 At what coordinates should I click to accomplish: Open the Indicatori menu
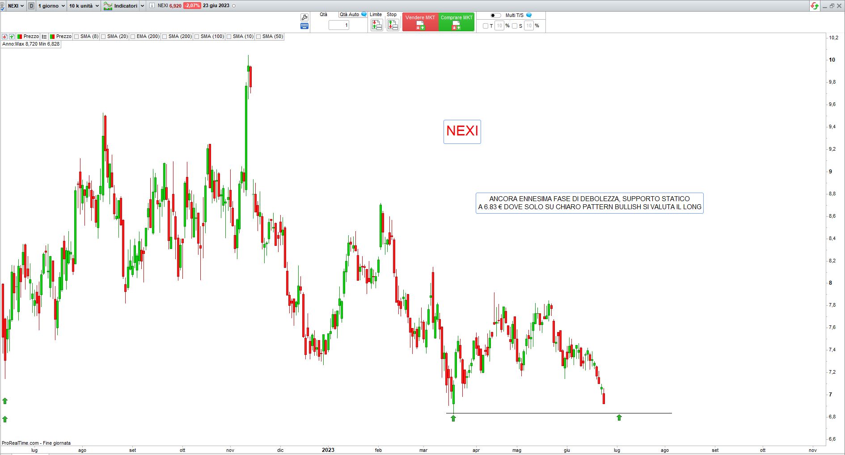click(120, 6)
